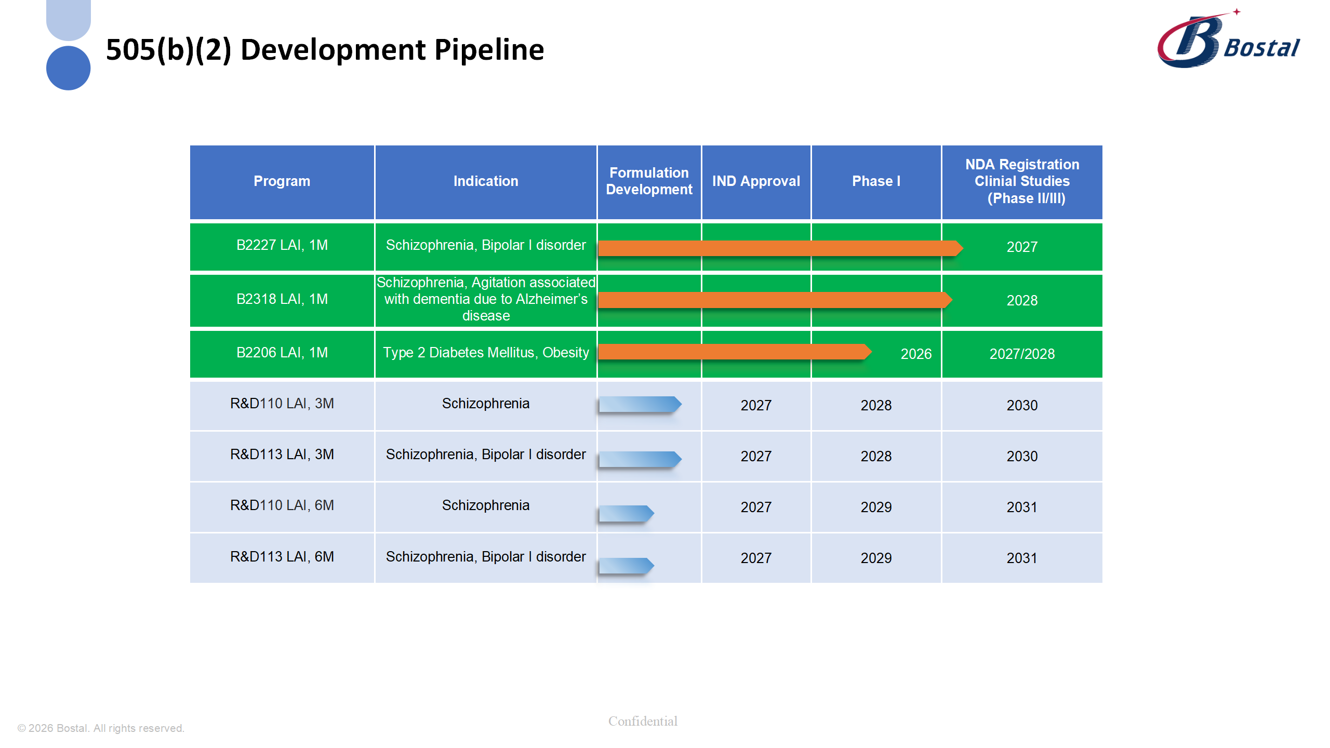Click the Phase I header cell
Viewport: 1330px width, 748px height.
tap(876, 181)
